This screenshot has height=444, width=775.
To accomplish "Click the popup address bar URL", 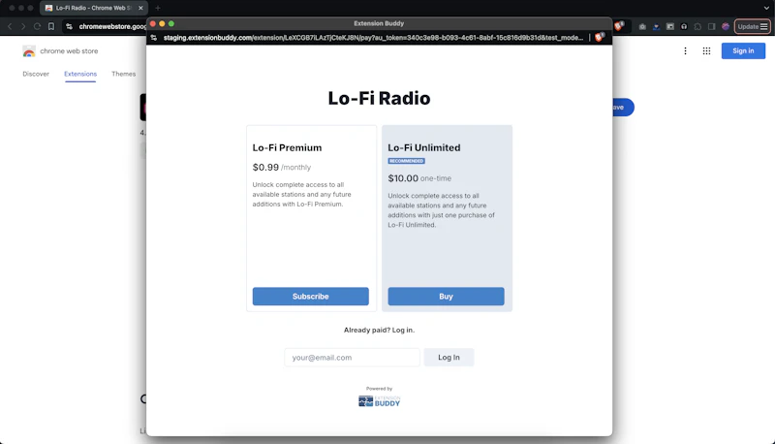I will coord(373,38).
